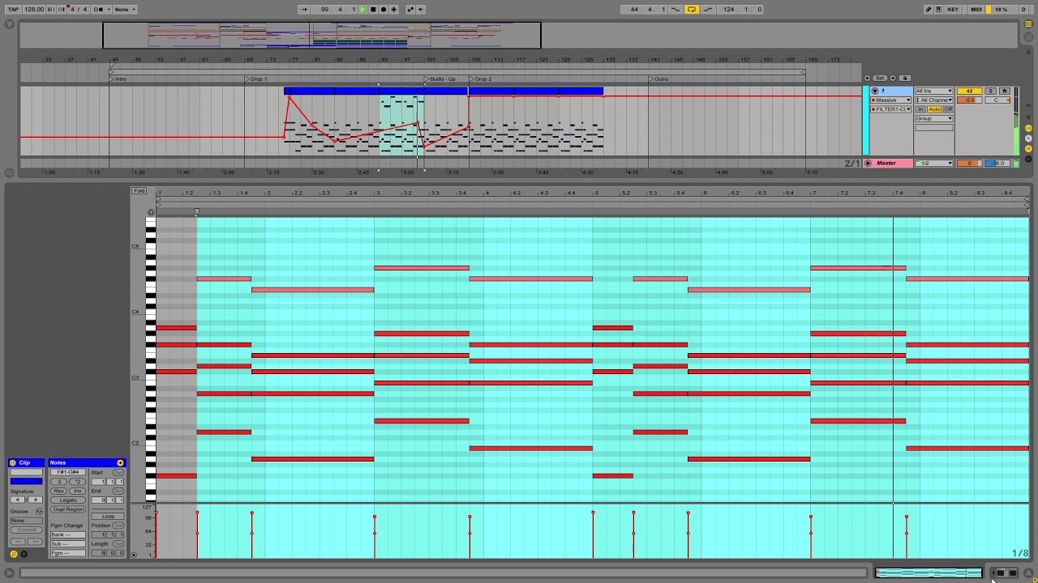The height and width of the screenshot is (583, 1038).
Task: Toggle the MIDI map mode switch
Action: (976, 9)
